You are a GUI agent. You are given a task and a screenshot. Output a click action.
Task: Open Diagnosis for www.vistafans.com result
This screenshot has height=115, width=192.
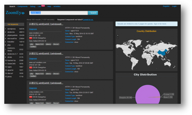[x=33, y=29]
